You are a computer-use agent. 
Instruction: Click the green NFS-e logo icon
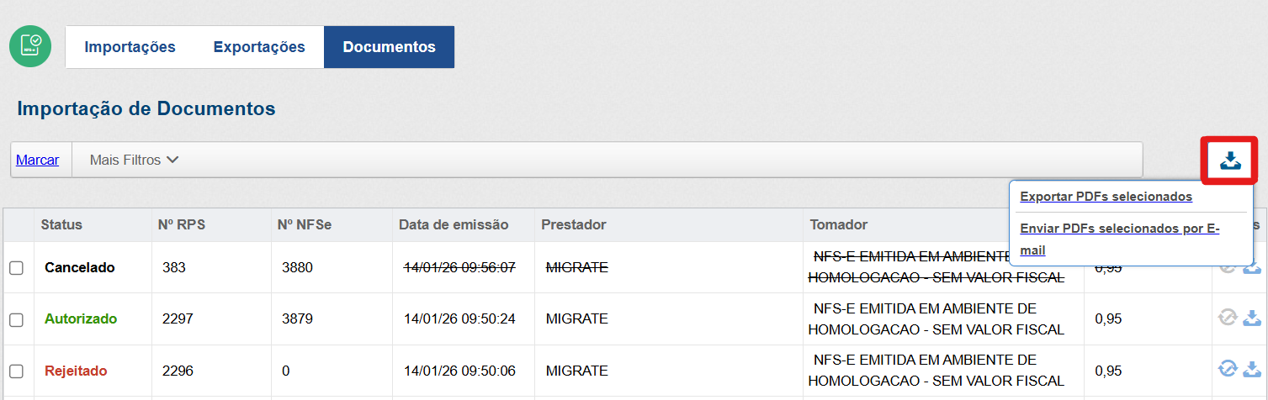30,47
